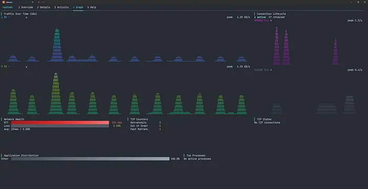
Task: Click the Top Processes heading
Action: [196, 155]
